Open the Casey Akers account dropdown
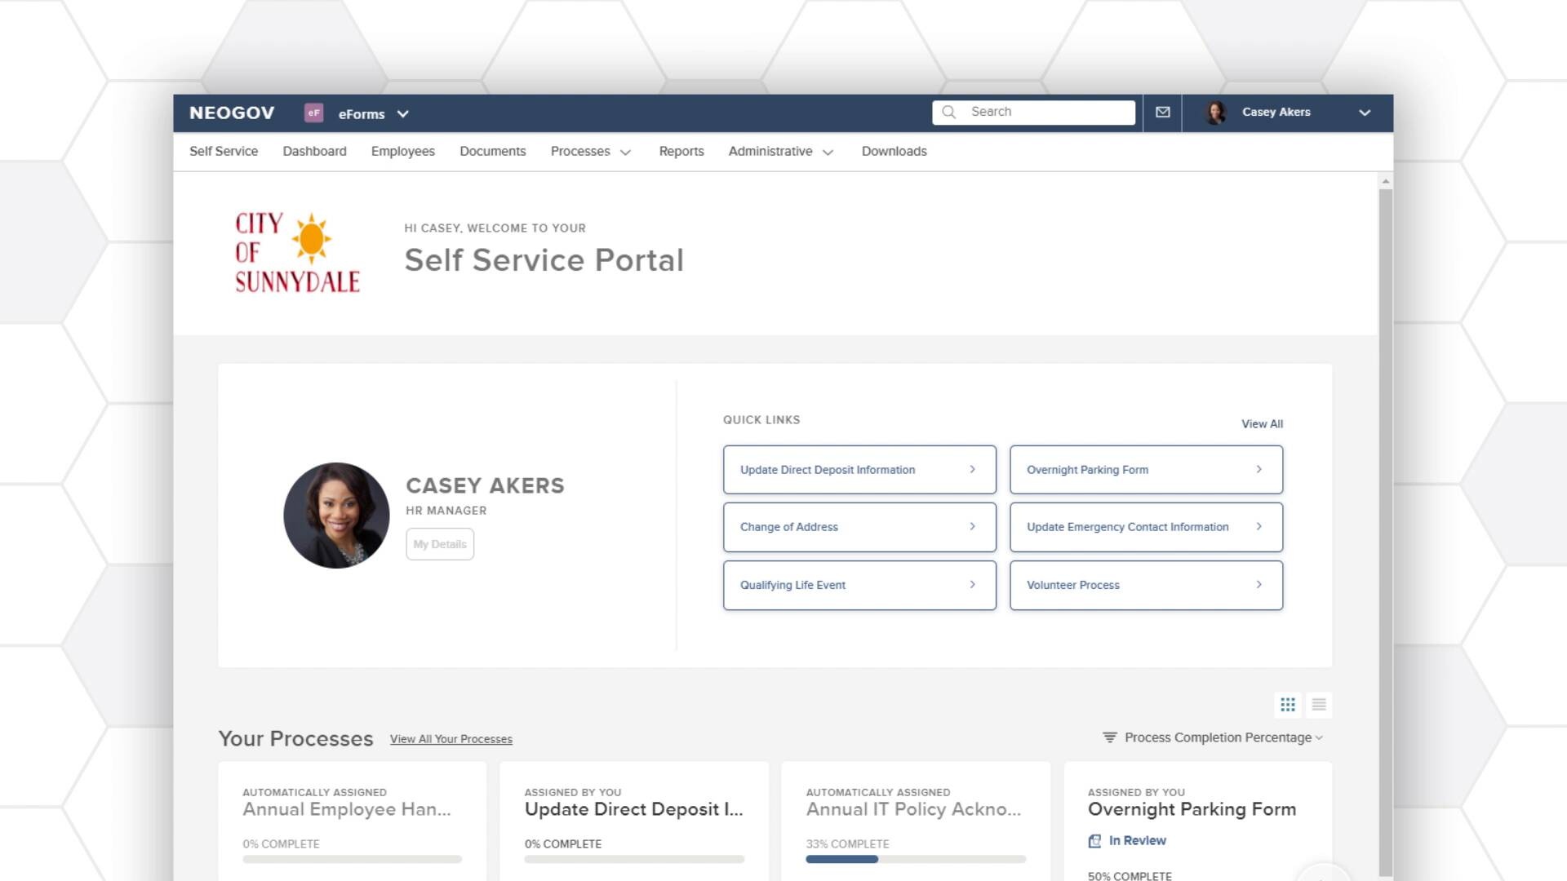This screenshot has width=1567, height=881. coord(1364,113)
